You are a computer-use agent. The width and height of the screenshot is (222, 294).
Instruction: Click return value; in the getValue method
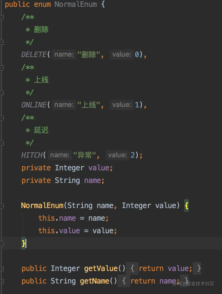[166, 268]
